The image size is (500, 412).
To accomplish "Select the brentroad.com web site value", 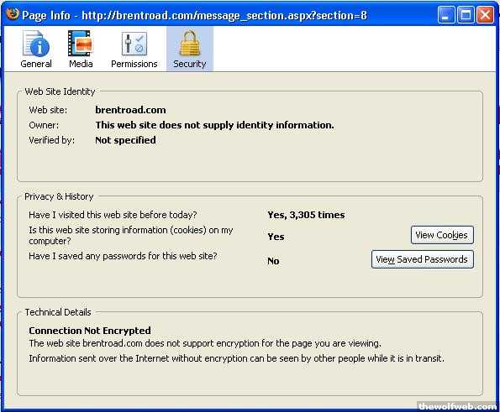I will coord(130,110).
